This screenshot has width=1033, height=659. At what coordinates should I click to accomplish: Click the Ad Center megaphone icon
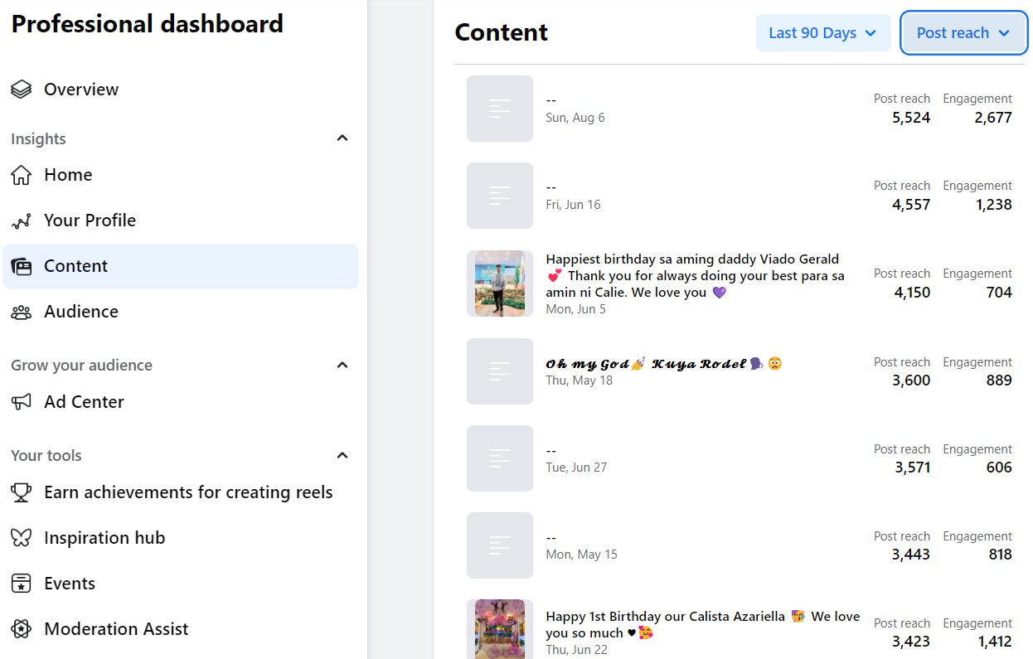point(22,402)
